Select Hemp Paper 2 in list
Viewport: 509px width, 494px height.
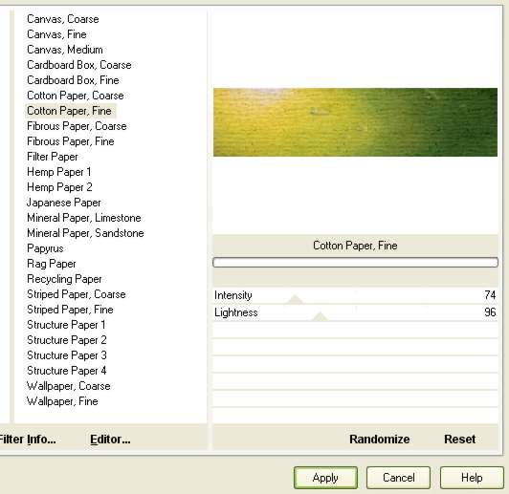(x=59, y=187)
